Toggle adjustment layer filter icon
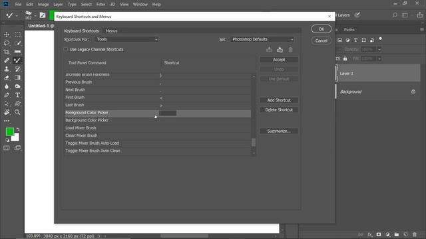The image size is (426, 239). (x=347, y=40)
